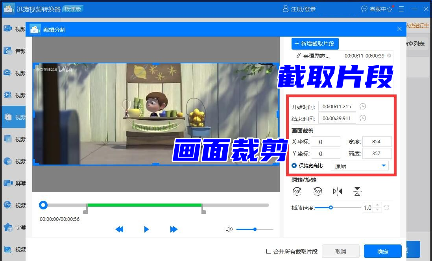Reset playback speed icon
This screenshot has height=261, width=432.
coord(386,207)
